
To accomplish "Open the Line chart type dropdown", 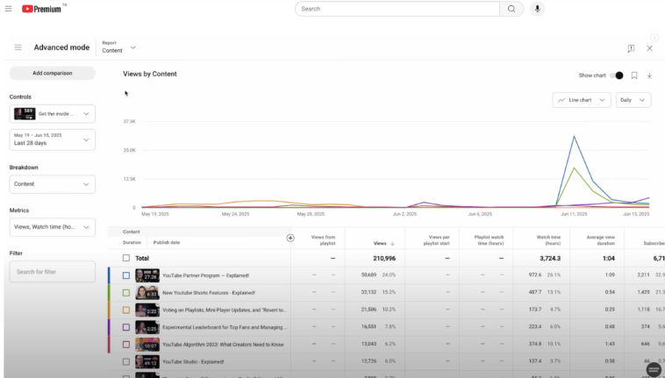I will [x=581, y=100].
